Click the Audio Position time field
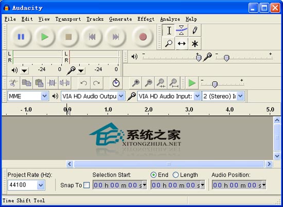This screenshot has width=283, height=207. pos(239,185)
